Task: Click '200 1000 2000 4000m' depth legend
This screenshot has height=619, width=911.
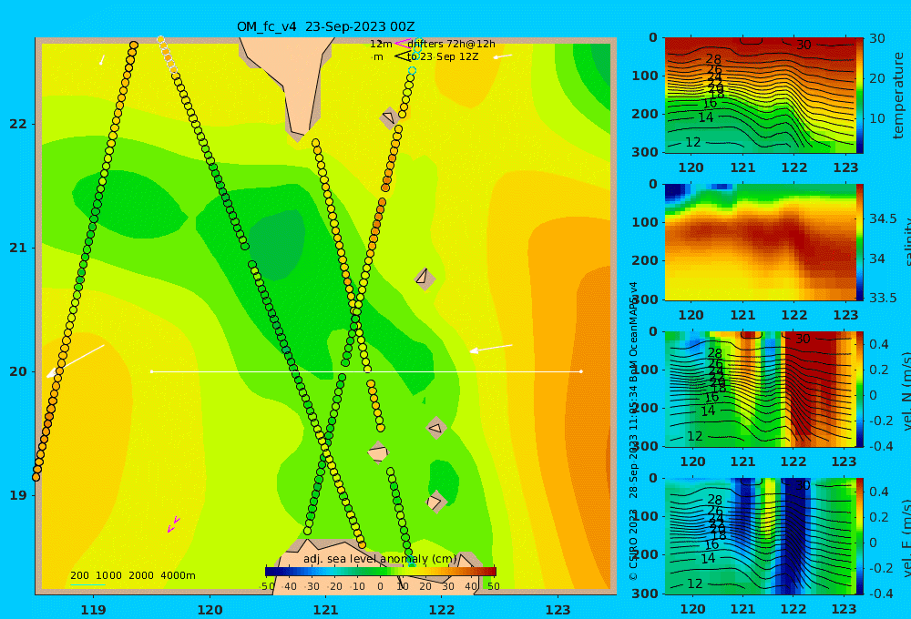Action: point(132,575)
